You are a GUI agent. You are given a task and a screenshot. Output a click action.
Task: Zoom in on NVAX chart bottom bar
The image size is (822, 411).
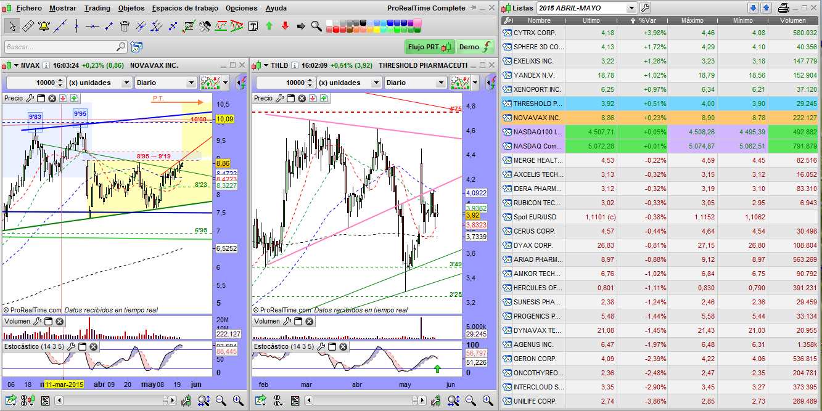coord(238,401)
